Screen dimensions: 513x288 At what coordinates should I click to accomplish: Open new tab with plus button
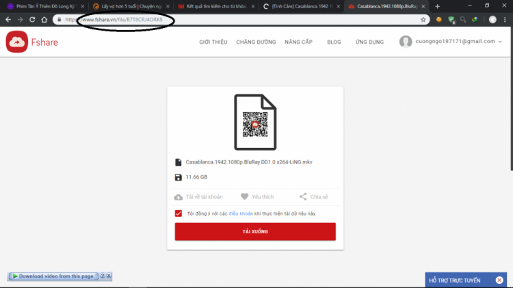438,6
